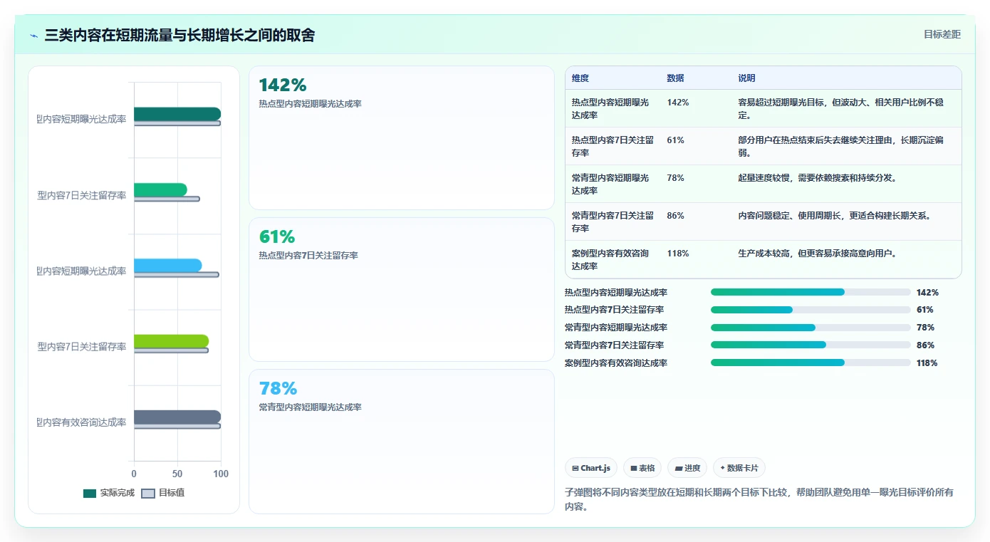
Task: Click the 说明 column header in the table
Action: [x=747, y=78]
